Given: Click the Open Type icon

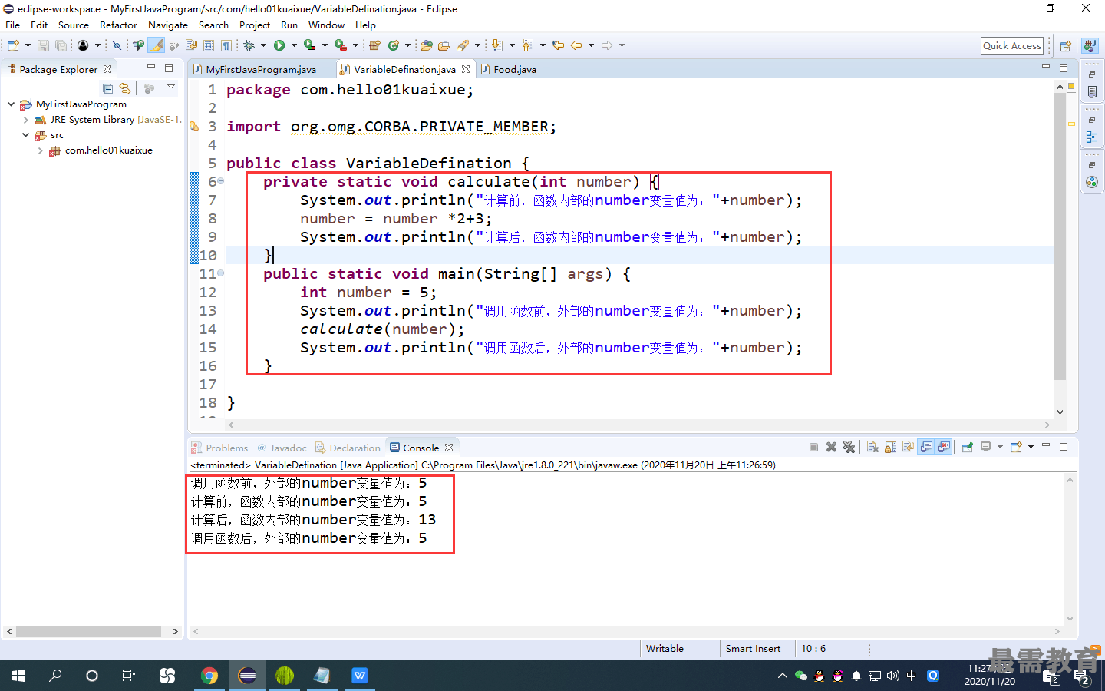Looking at the screenshot, I should click(427, 46).
